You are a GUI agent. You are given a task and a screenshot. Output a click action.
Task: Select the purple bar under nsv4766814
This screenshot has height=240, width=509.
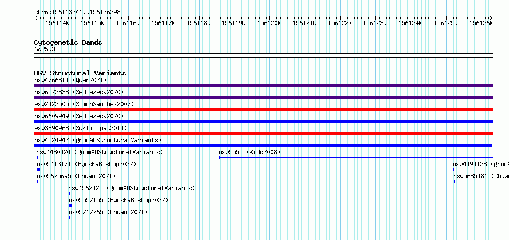(x=263, y=86)
